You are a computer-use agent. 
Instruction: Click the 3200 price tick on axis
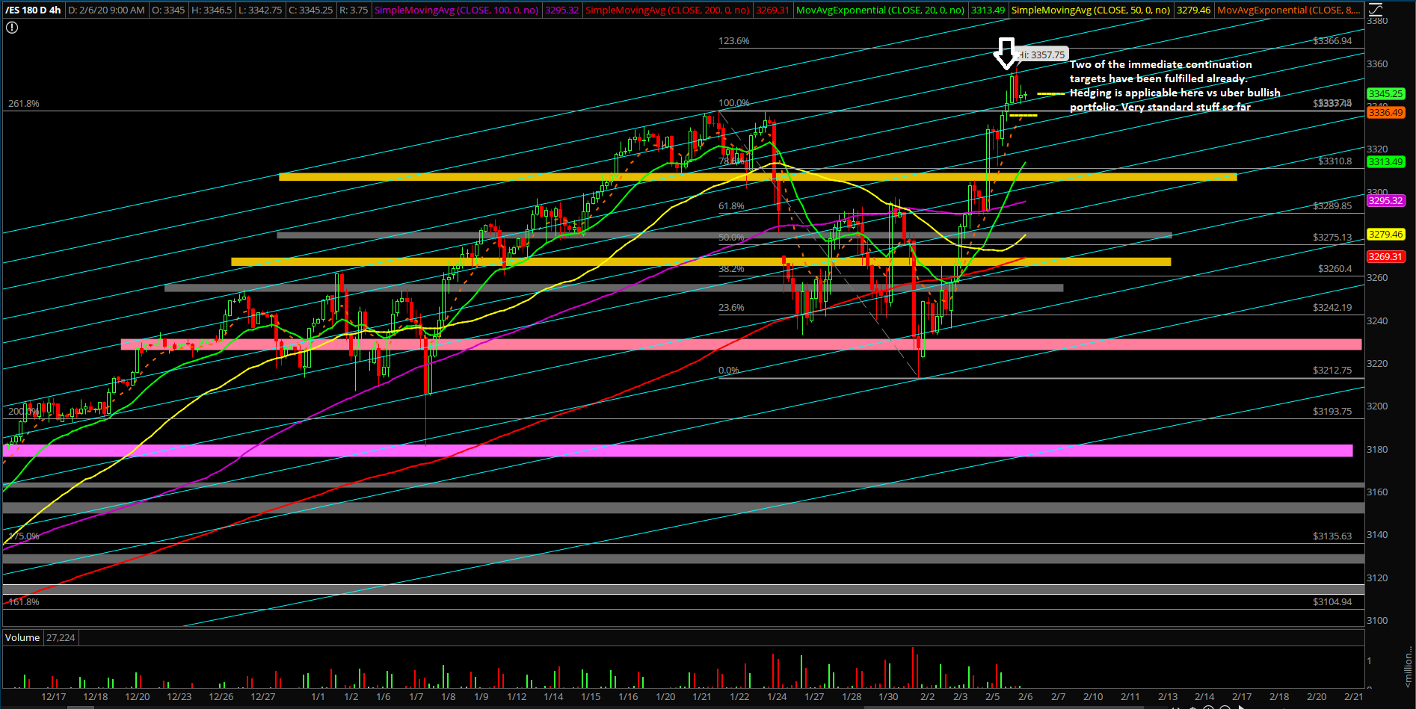click(x=1377, y=406)
